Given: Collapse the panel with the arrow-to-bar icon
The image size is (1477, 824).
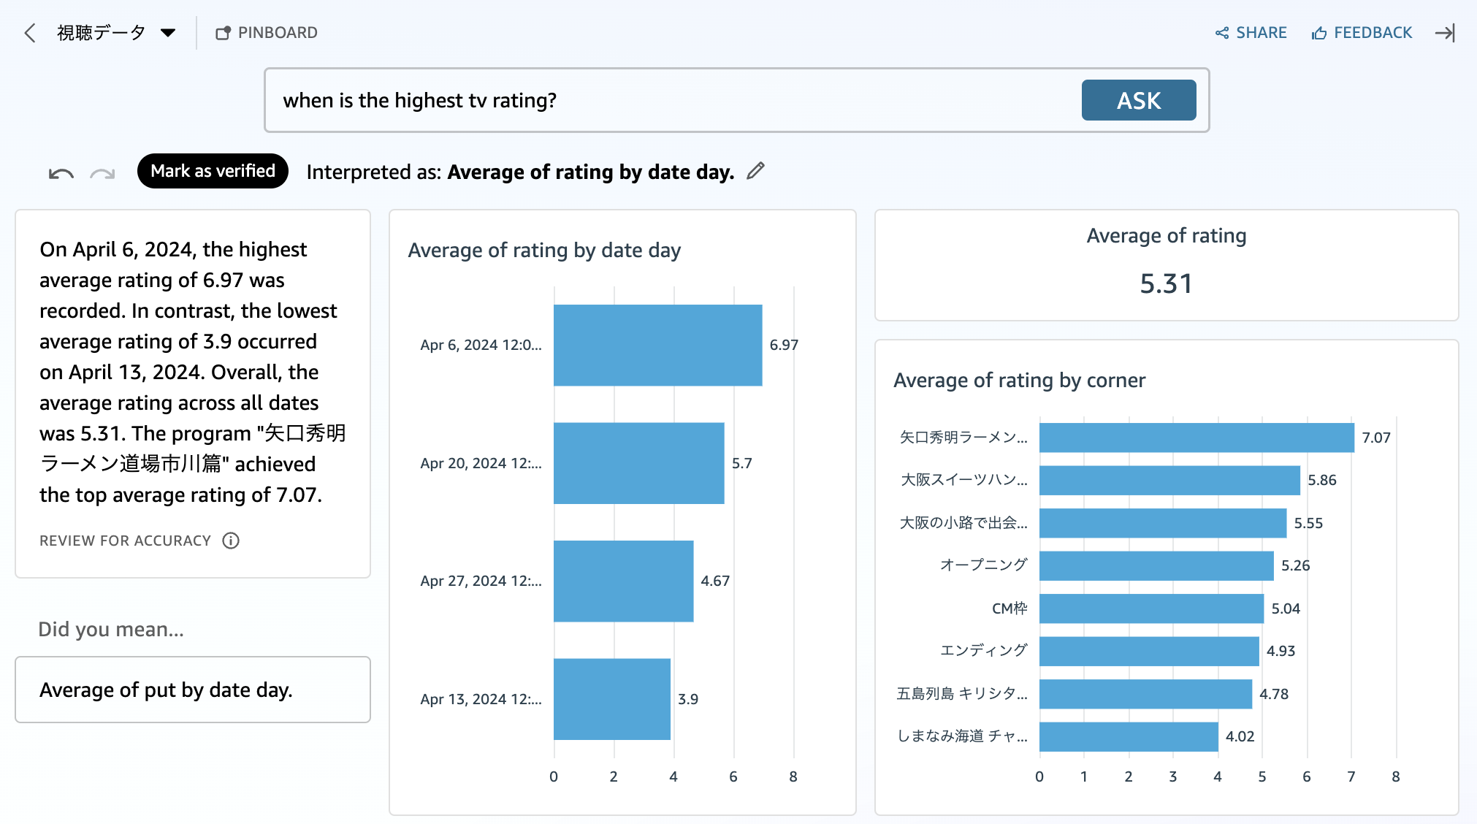Looking at the screenshot, I should 1444,33.
